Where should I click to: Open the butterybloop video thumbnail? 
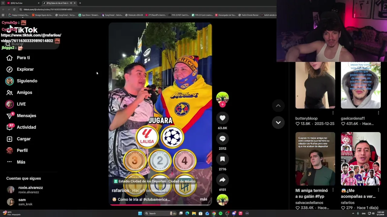(x=315, y=85)
